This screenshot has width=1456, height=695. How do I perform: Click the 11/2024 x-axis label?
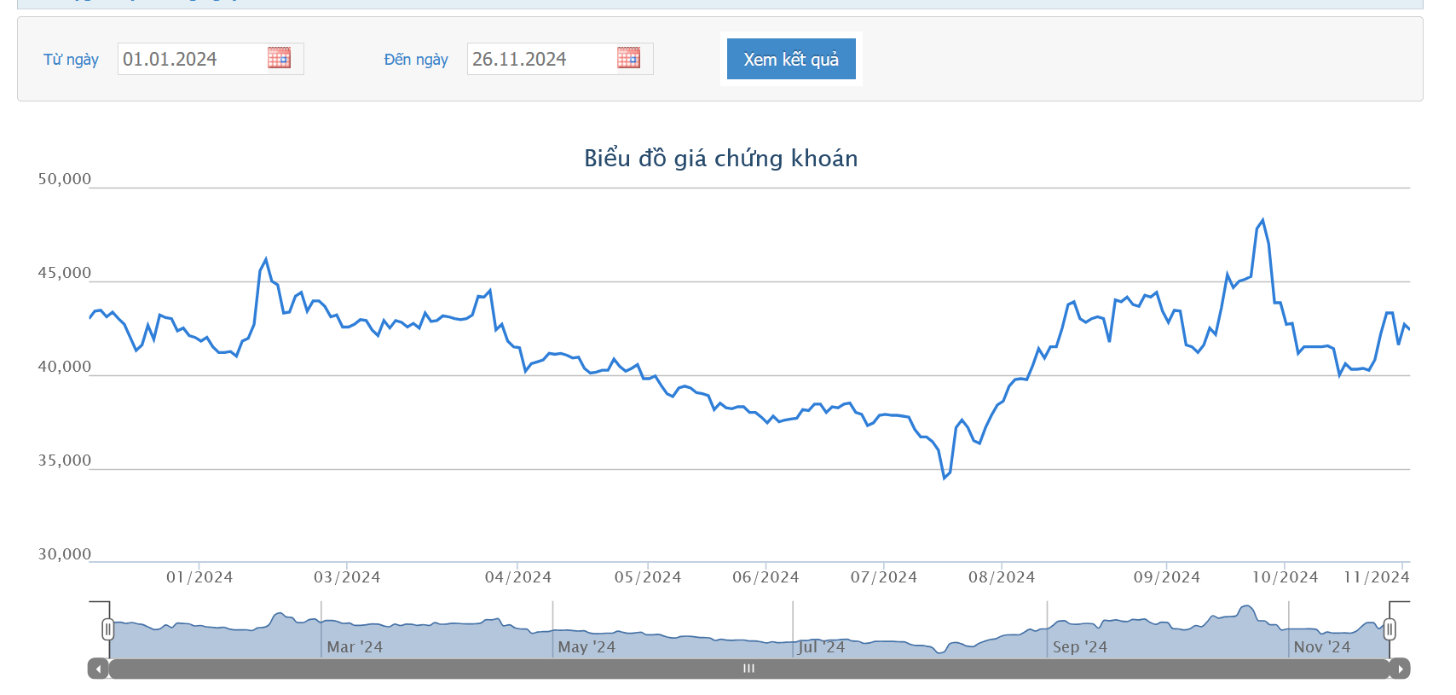(x=1377, y=577)
